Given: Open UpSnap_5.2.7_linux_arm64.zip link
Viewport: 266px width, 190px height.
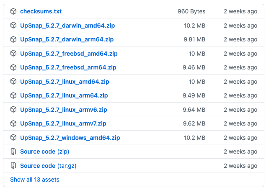Looking at the screenshot, I should (x=64, y=95).
